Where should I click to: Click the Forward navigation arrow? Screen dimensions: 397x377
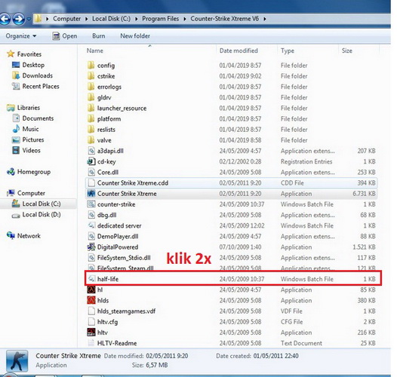coord(19,19)
